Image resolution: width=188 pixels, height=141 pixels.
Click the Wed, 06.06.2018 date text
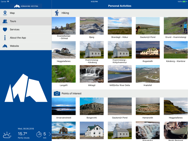click(26, 129)
